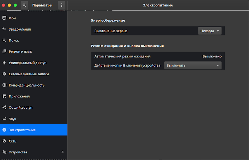Viewport: 249px width, 160px height.
Task: Click the Общий доступ share icon
Action: click(4, 107)
